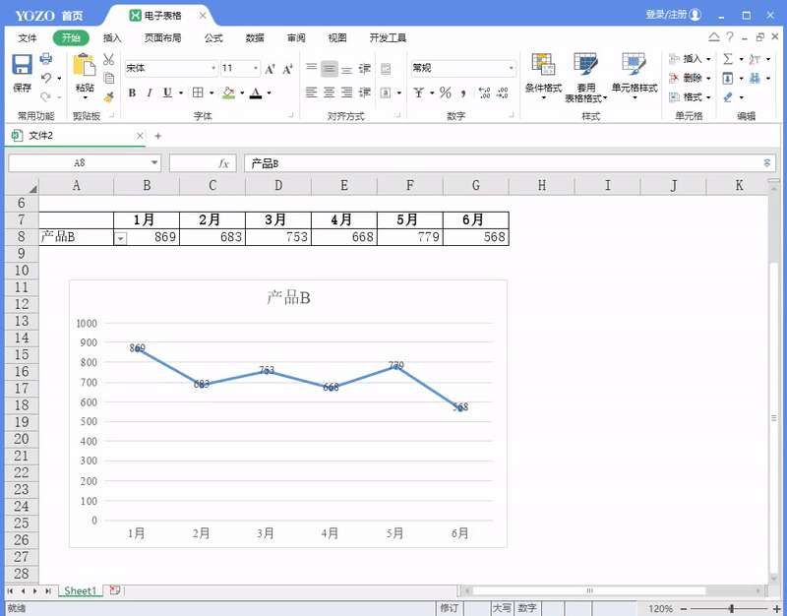
Task: Click the add new sheet icon
Action: pyautogui.click(x=115, y=590)
